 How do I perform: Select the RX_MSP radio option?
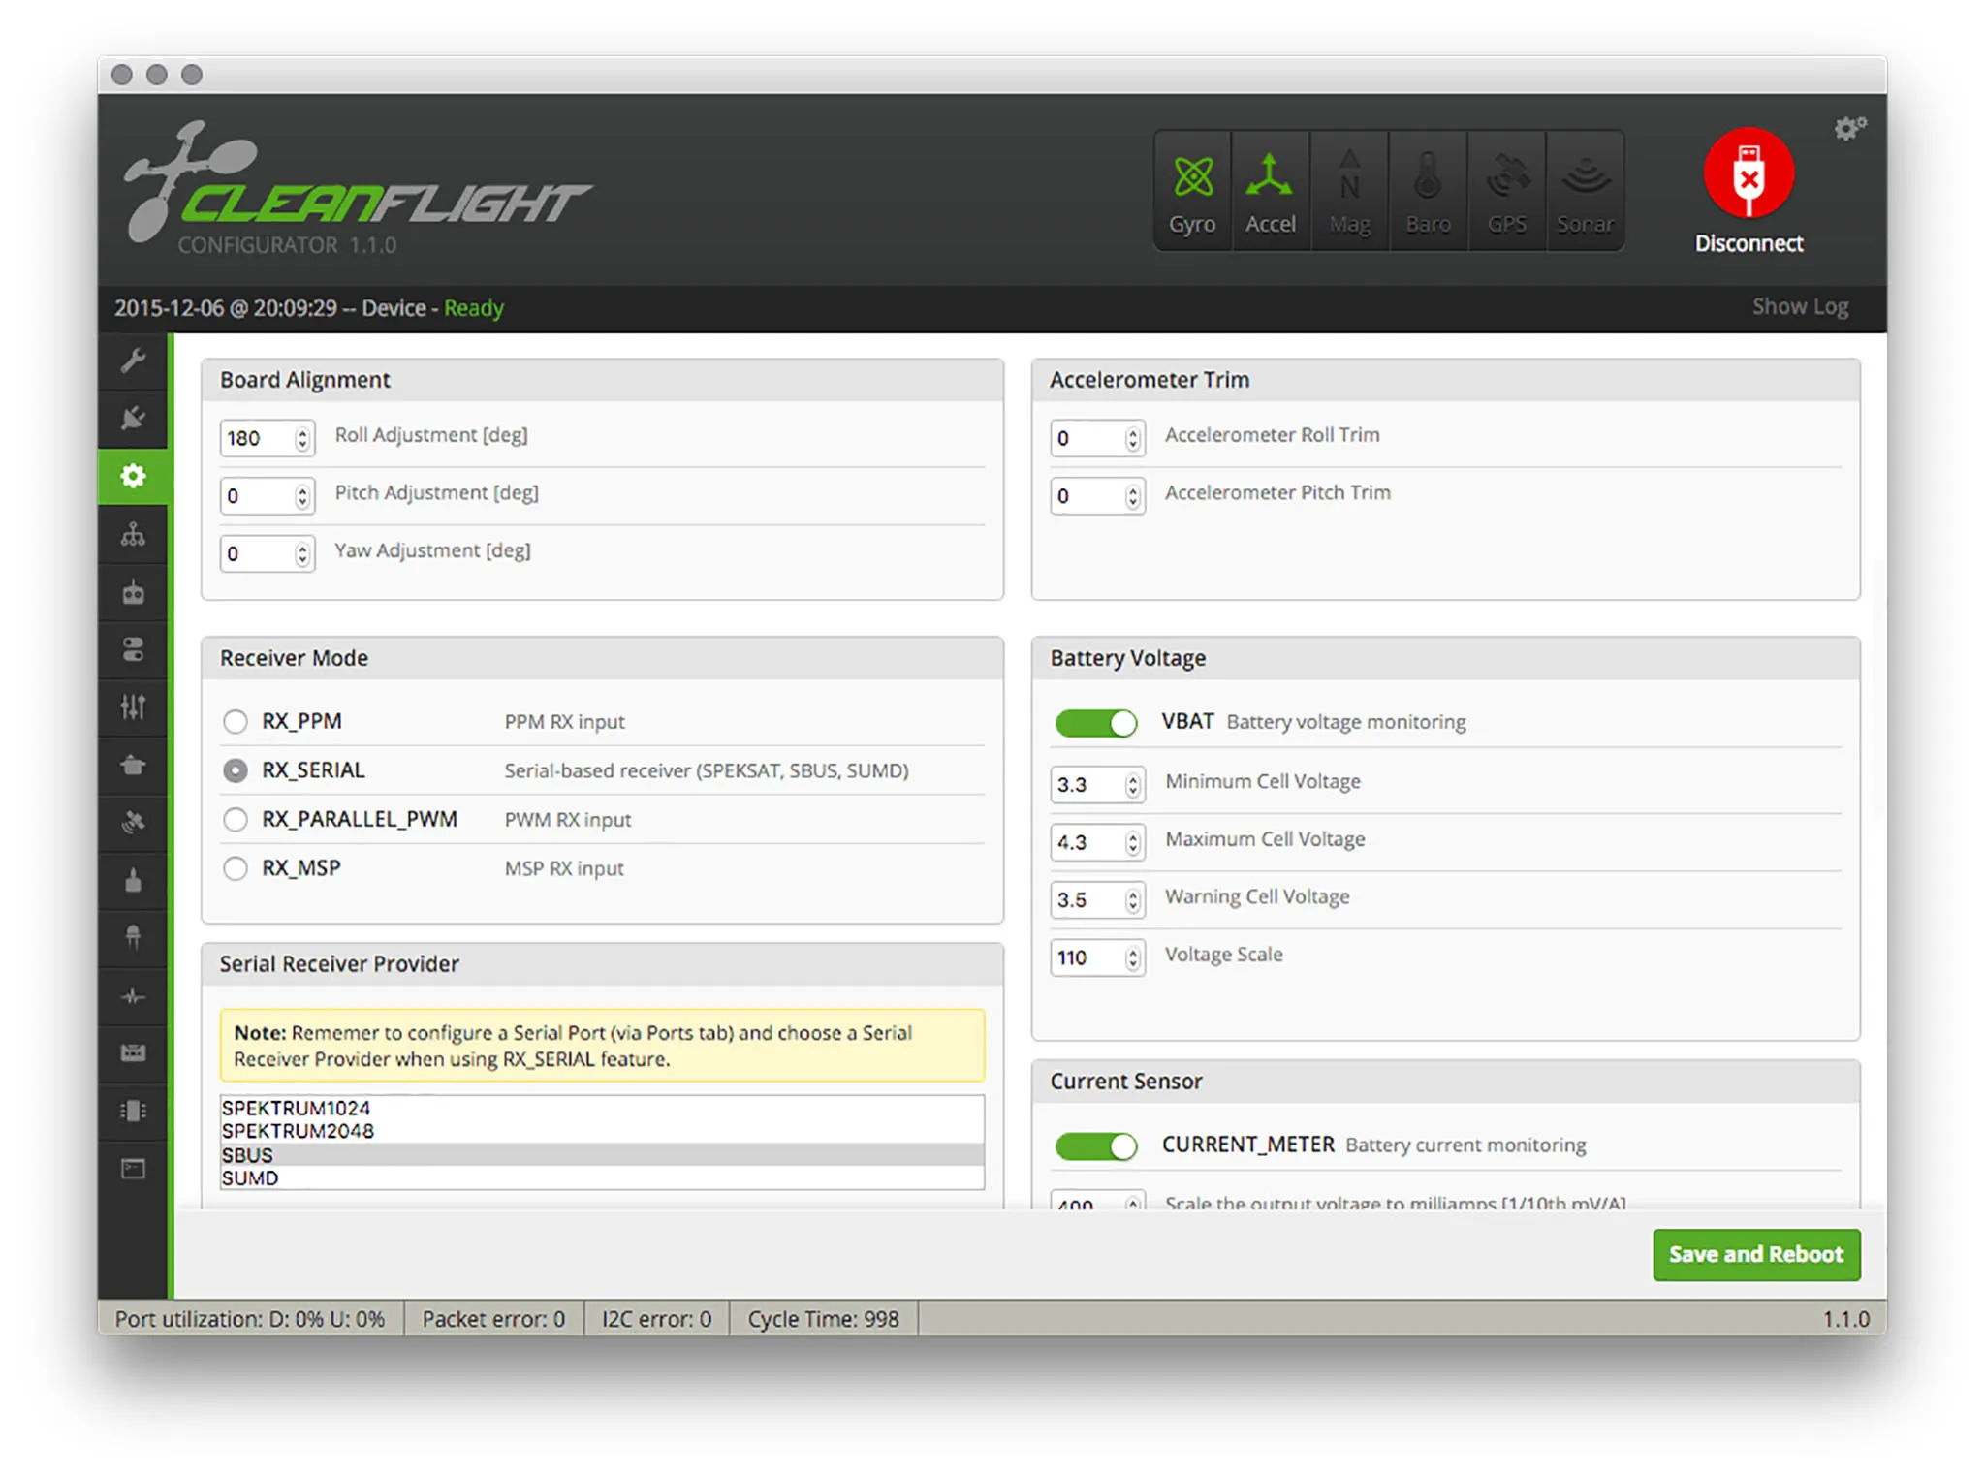(x=236, y=868)
